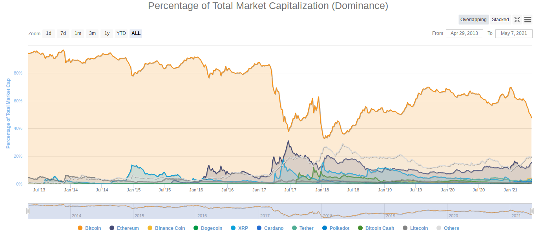Select the 3m zoom option
Screen dimensions: 535x233
click(92, 33)
